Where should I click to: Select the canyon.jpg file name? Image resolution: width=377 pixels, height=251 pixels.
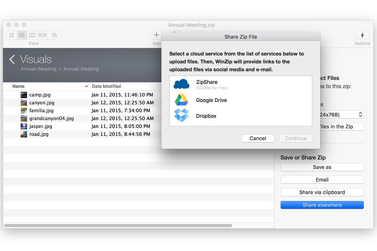click(x=42, y=103)
